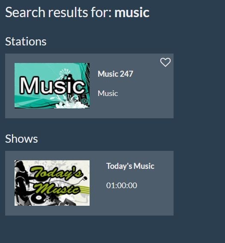225x243 pixels.
Task: Open the Today's Music show thumbnail
Action: pyautogui.click(x=52, y=183)
